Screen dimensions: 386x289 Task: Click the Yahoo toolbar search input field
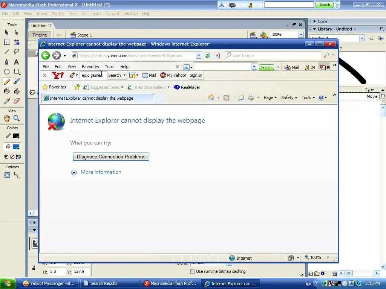tap(93, 75)
